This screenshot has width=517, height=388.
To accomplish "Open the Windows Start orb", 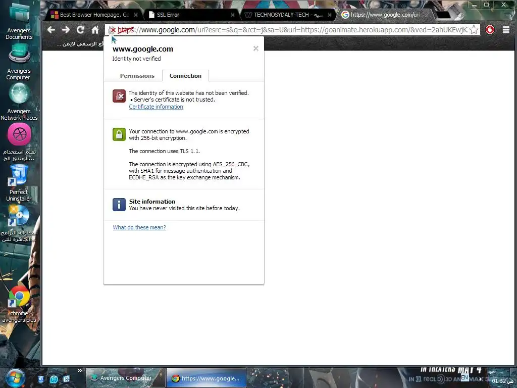I will point(15,378).
